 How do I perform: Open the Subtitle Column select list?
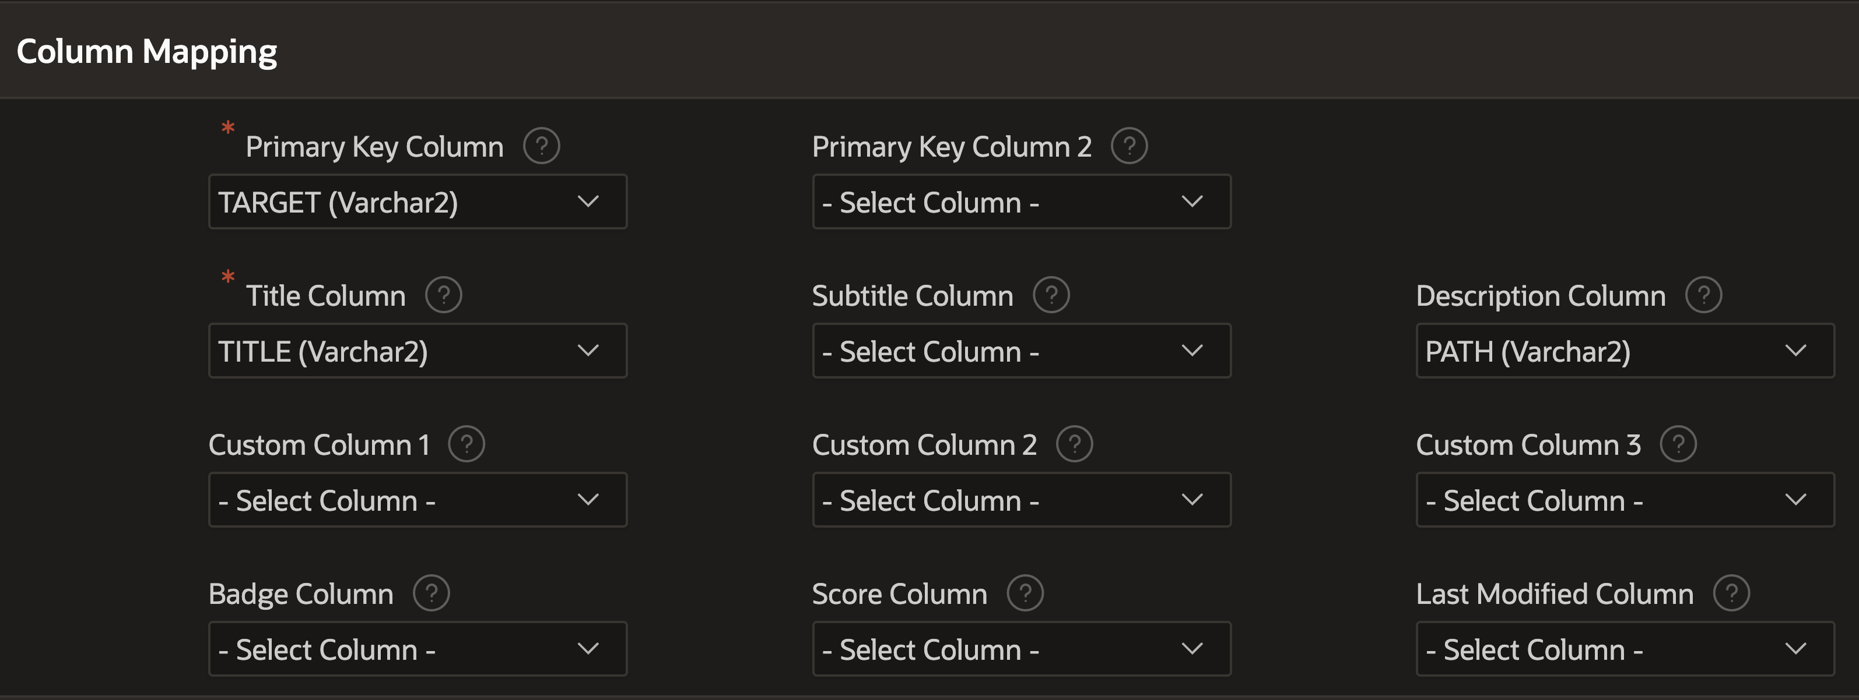pos(1022,351)
